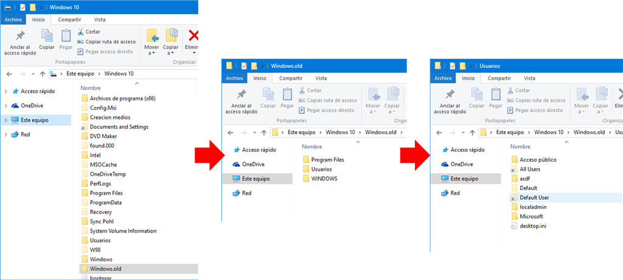
Task: Sort by Nombre column in Windows 10 window
Action: coord(91,88)
